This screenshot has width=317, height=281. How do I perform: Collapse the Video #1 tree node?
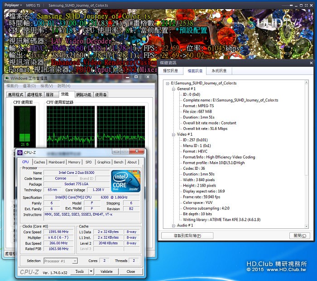coord(173,134)
